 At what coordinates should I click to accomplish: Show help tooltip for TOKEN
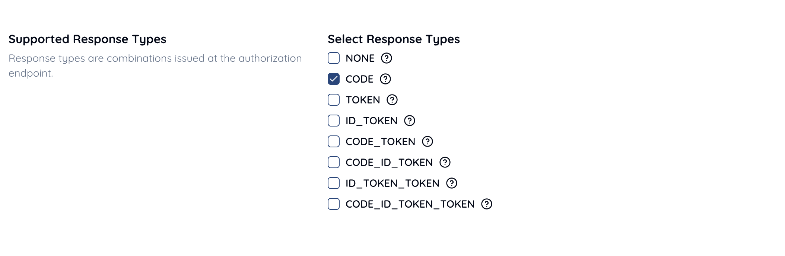[392, 100]
